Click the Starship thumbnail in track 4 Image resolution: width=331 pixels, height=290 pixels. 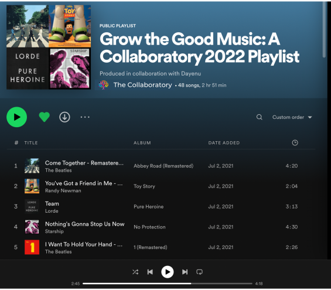(32, 227)
